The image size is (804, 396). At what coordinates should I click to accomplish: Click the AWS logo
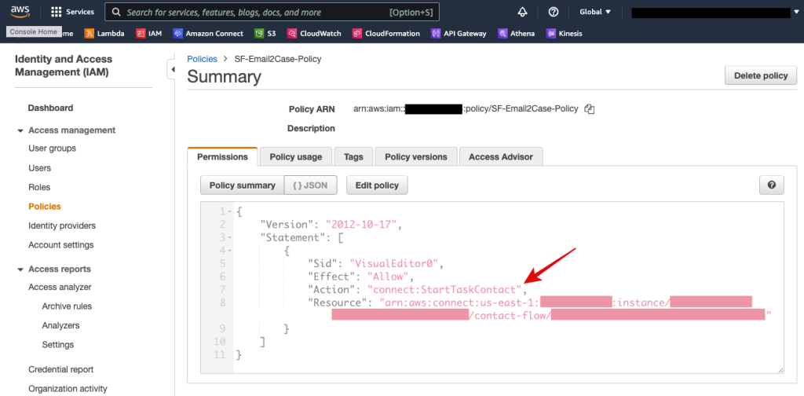coord(20,12)
